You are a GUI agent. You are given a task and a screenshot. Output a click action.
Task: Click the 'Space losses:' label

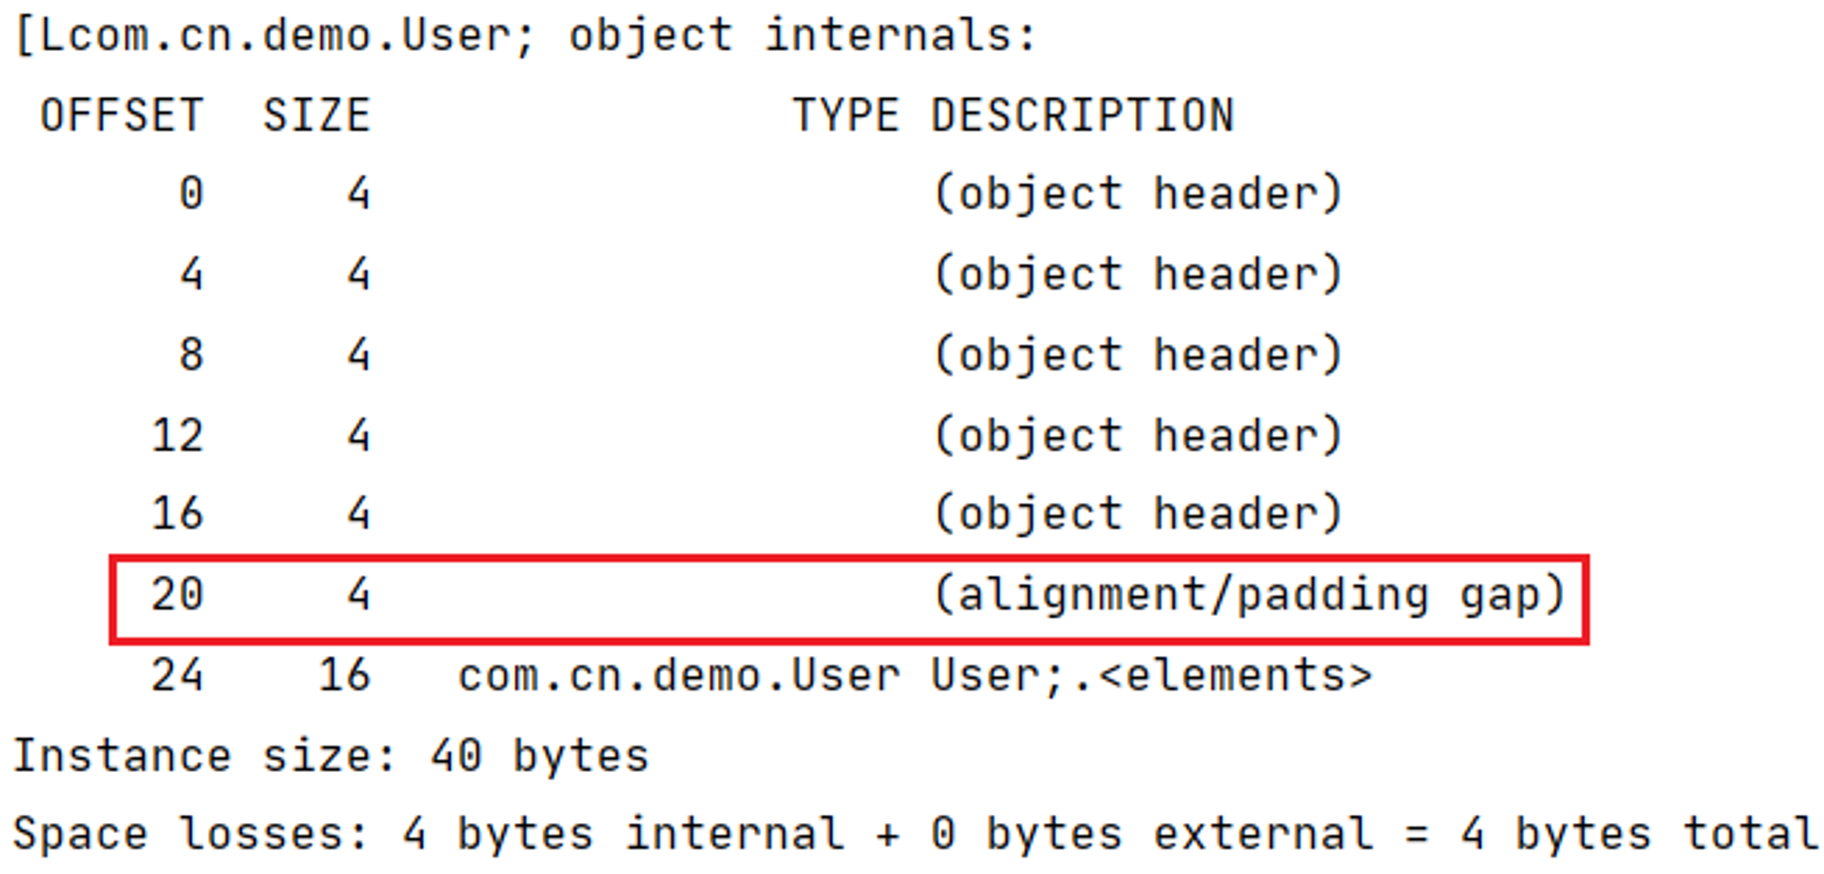click(x=191, y=834)
